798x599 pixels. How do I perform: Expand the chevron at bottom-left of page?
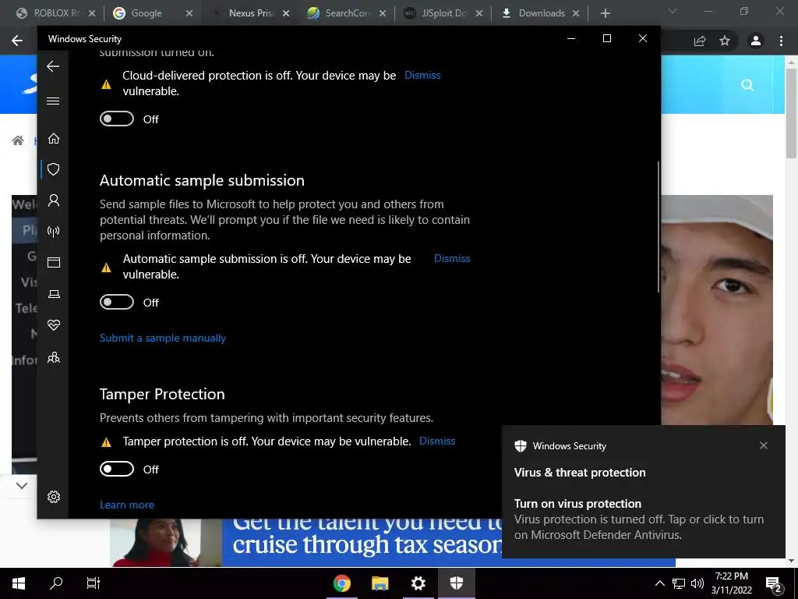coord(21,486)
